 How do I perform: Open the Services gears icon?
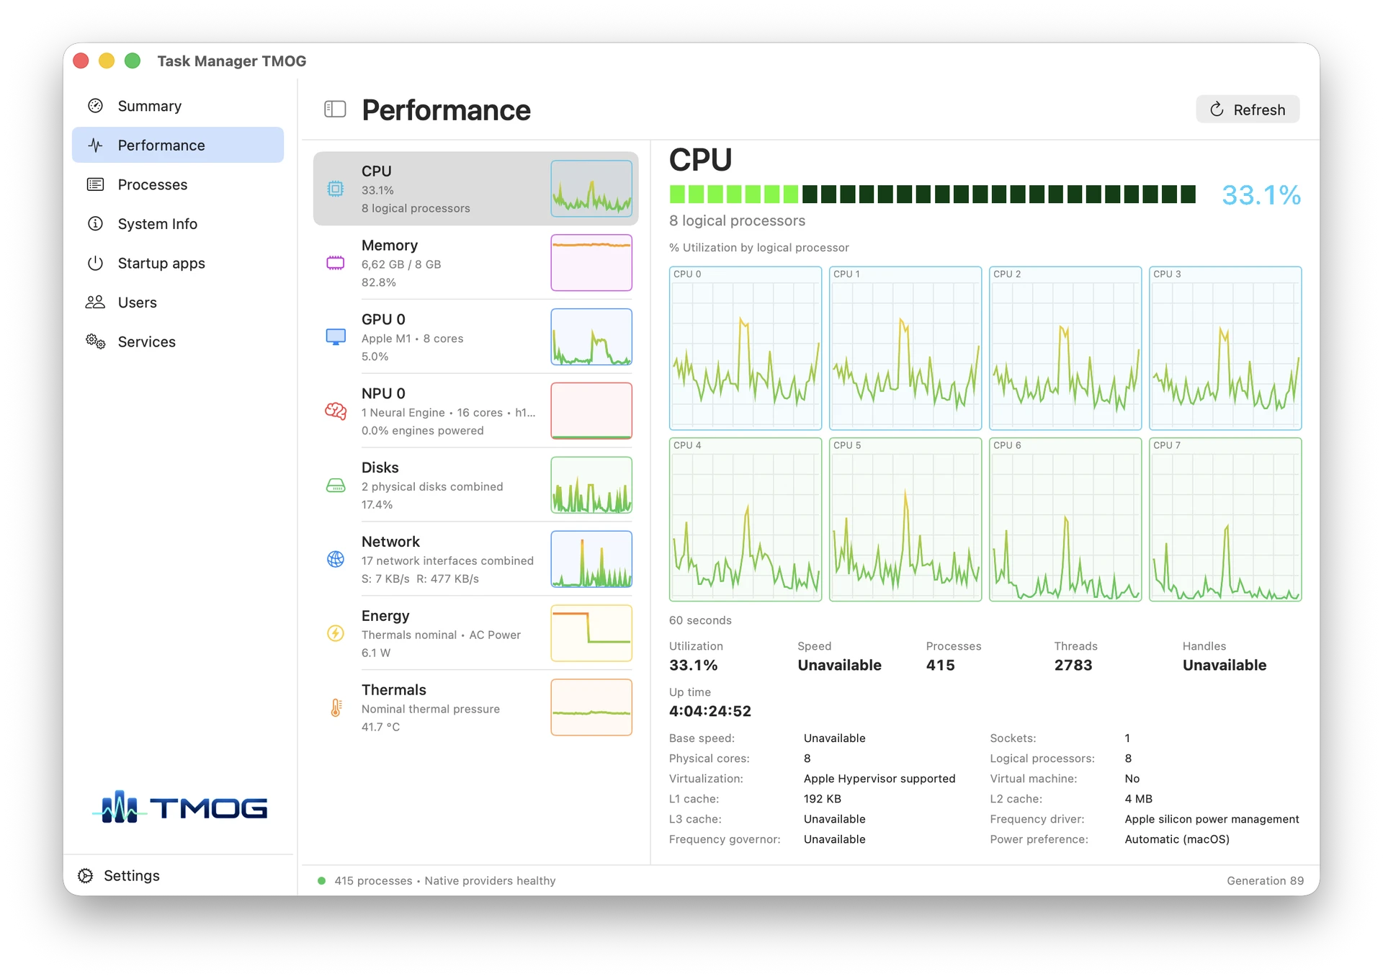95,341
